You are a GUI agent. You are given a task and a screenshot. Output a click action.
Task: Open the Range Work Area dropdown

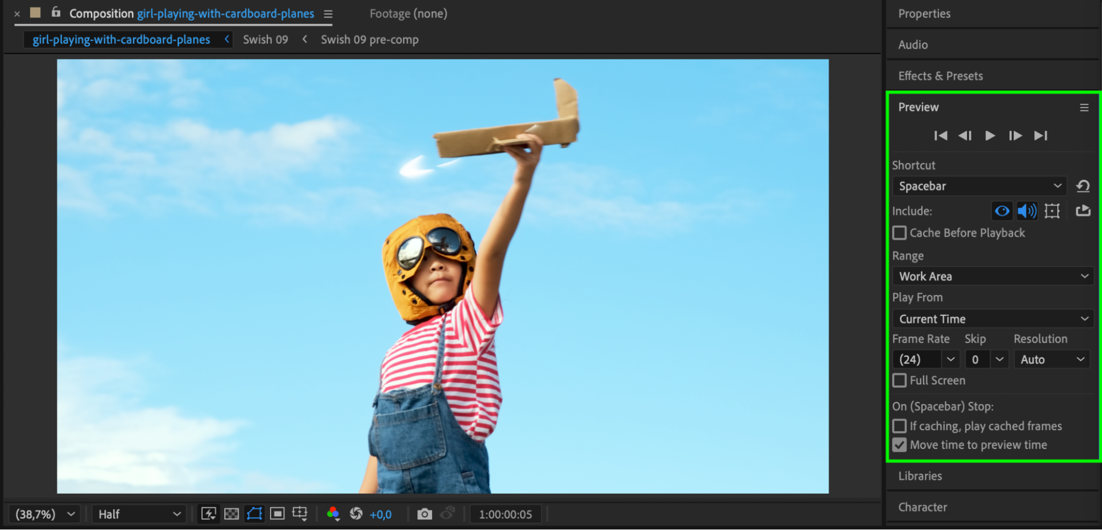992,276
